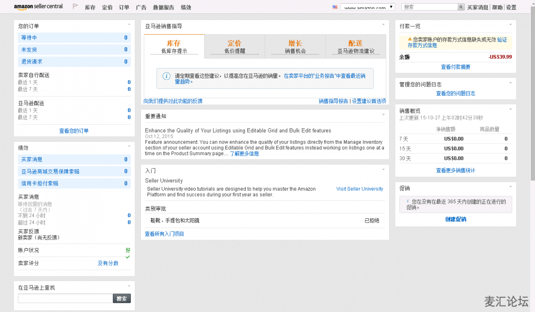Viewport: 535px width, 312px height.
Task: Click the 向我们提供对此功能的反馈 link
Action: [x=173, y=101]
